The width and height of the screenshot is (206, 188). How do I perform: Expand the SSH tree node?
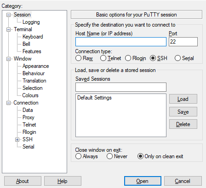pyautogui.click(x=17, y=139)
